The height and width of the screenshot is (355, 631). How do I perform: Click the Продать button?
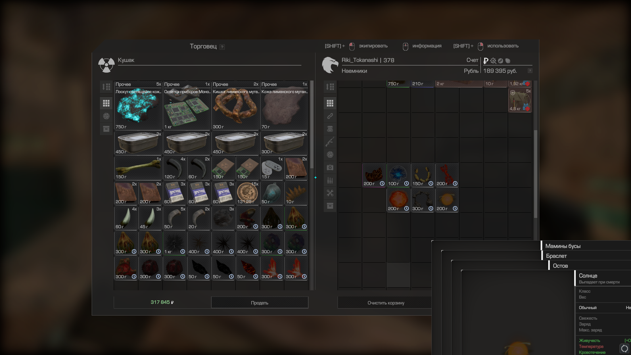click(260, 302)
